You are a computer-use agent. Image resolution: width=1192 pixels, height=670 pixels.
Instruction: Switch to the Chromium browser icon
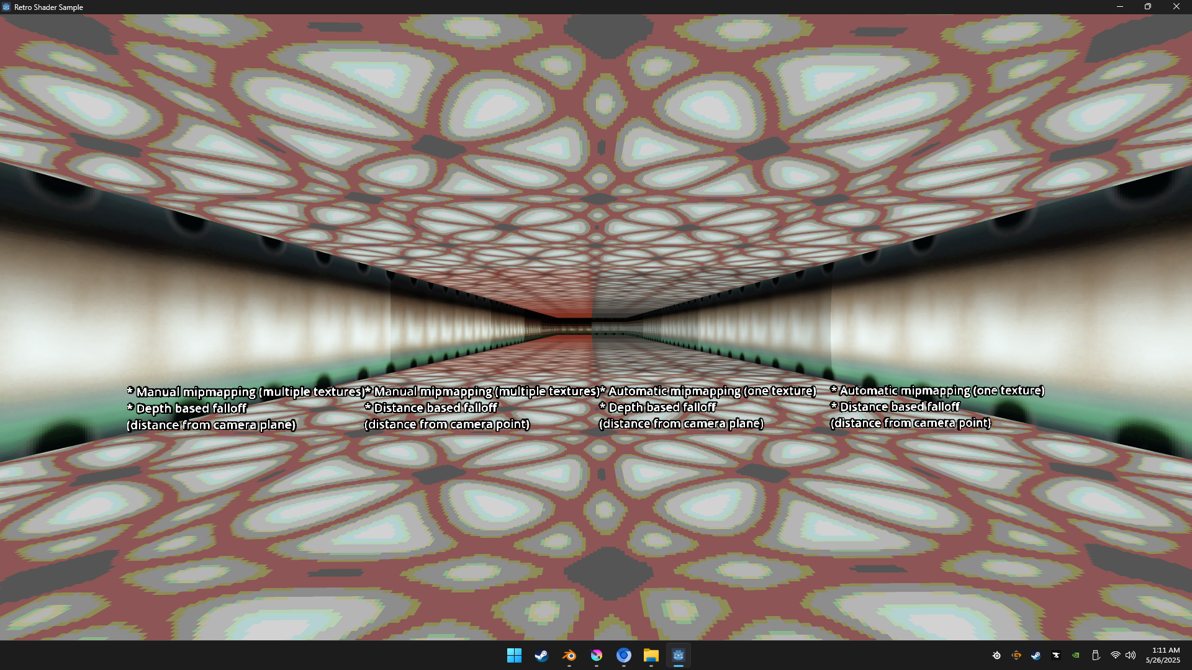623,655
